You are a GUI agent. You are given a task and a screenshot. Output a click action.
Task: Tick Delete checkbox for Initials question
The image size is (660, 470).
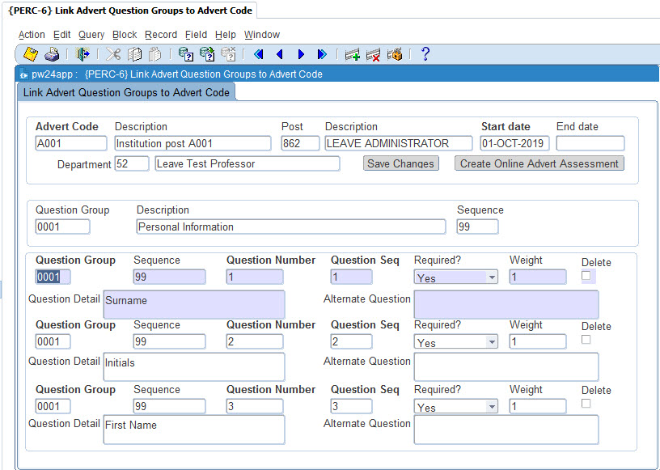[x=586, y=339]
